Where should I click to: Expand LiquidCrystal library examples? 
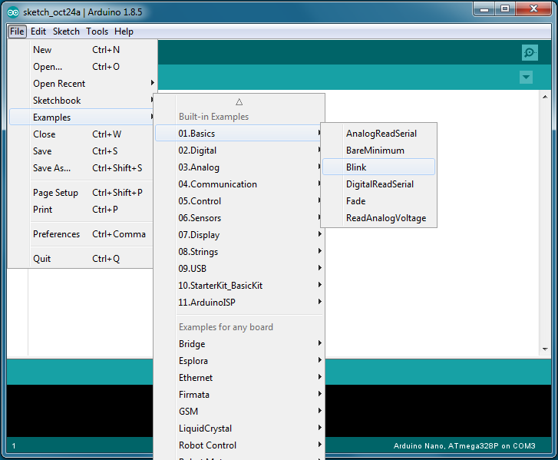click(x=239, y=429)
